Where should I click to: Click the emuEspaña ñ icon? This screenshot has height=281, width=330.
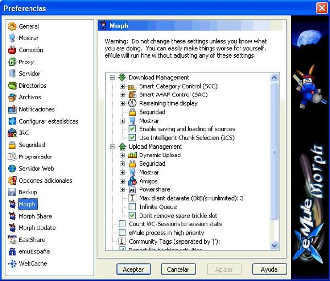point(12,251)
